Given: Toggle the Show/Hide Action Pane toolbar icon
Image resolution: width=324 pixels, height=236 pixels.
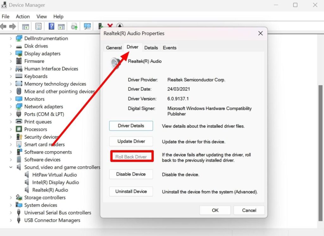Looking at the screenshot, I should [61, 27].
